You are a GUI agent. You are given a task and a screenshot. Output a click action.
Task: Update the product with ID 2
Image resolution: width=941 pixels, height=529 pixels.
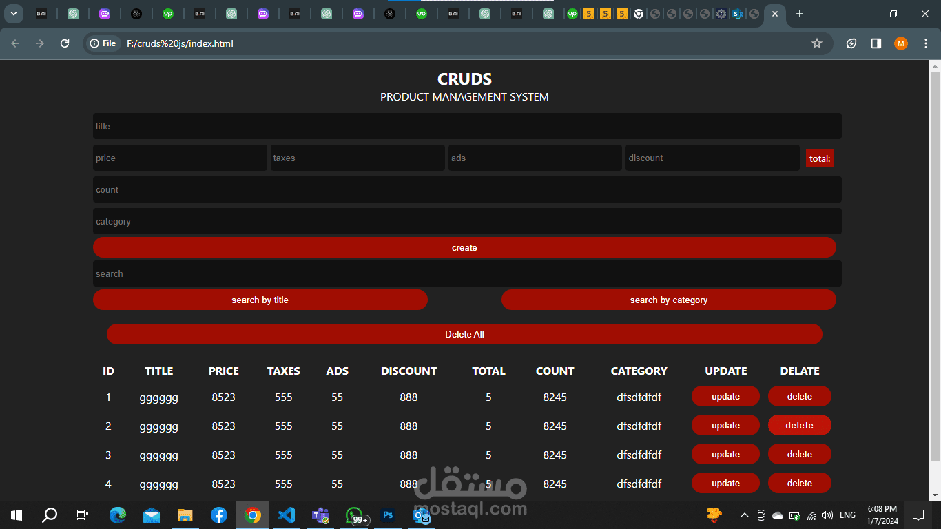(725, 425)
